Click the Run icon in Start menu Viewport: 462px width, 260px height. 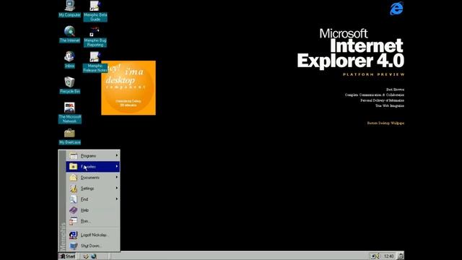[x=74, y=221]
